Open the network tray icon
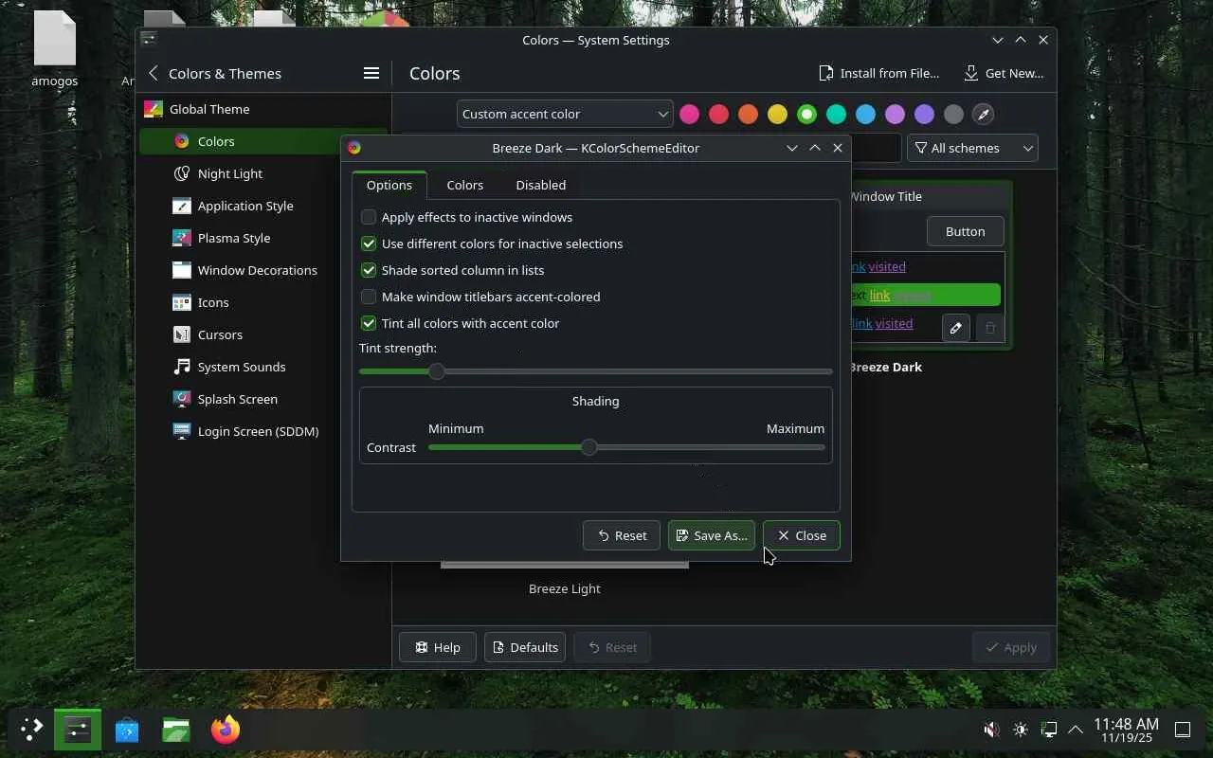Viewport: 1213px width, 758px height. [x=1049, y=730]
